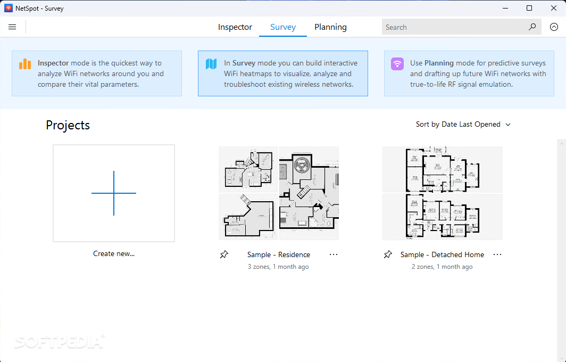Click the blue Survey map icon
Screen dimensions: 566x362
(x=211, y=64)
